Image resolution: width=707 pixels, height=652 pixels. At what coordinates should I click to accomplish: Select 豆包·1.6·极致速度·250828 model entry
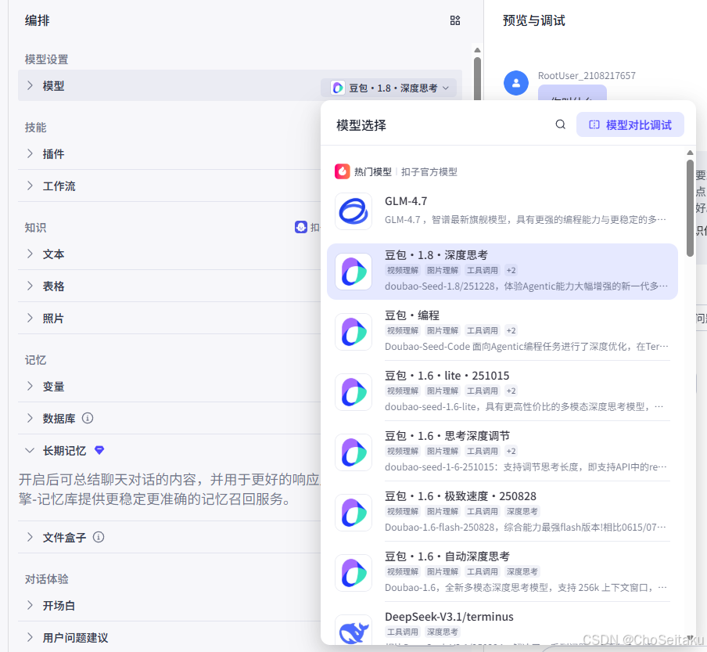[x=502, y=512]
